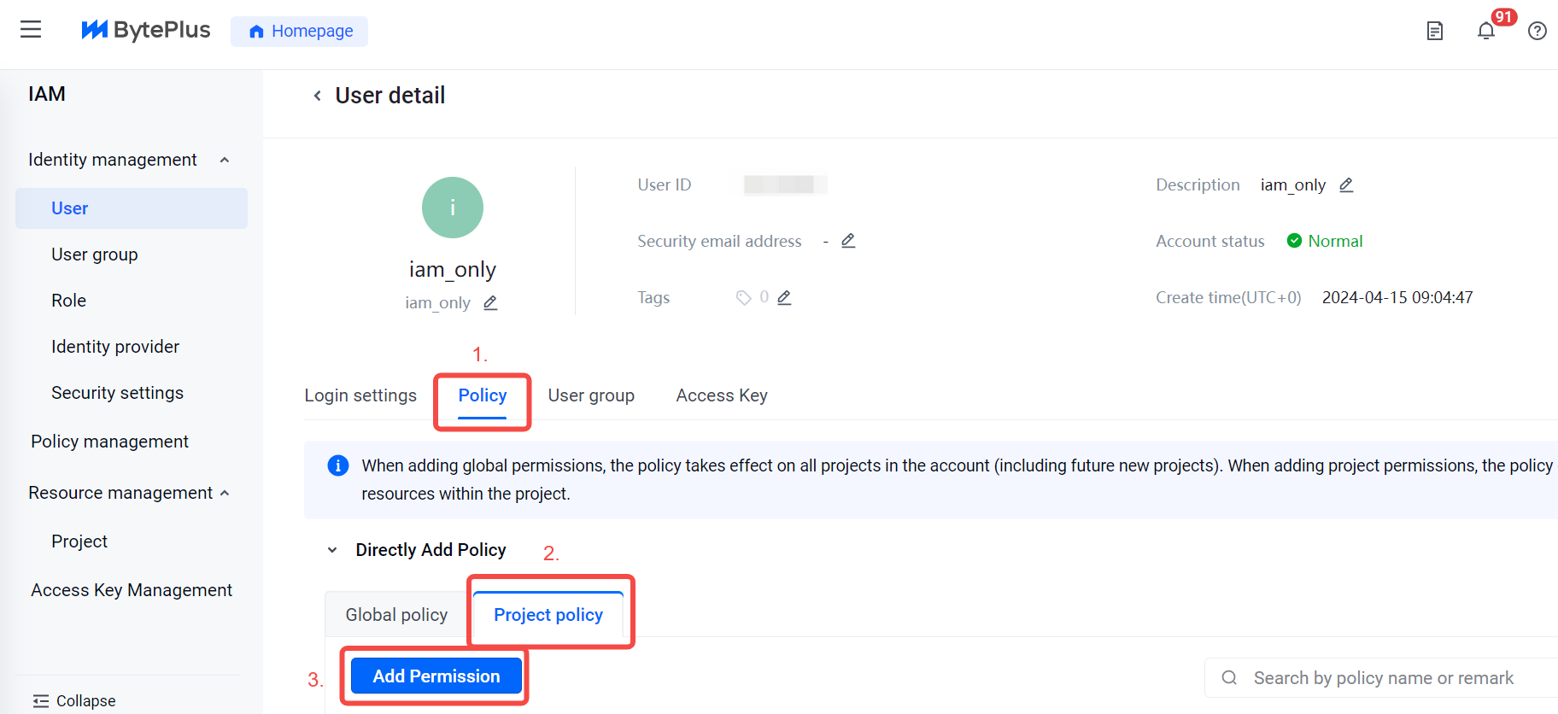Click the Normal status check icon
Viewport: 1558px width, 714px height.
coord(1294,241)
